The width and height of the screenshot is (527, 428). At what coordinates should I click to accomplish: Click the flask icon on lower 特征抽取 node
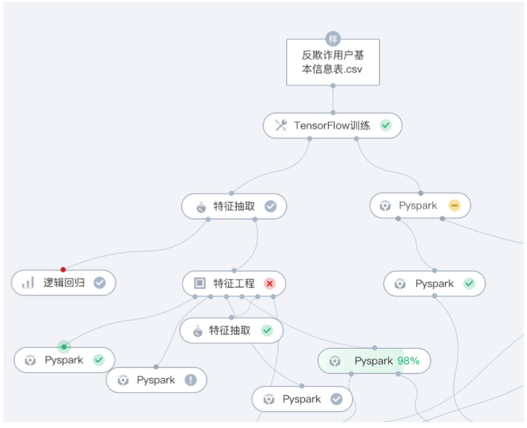coord(198,331)
